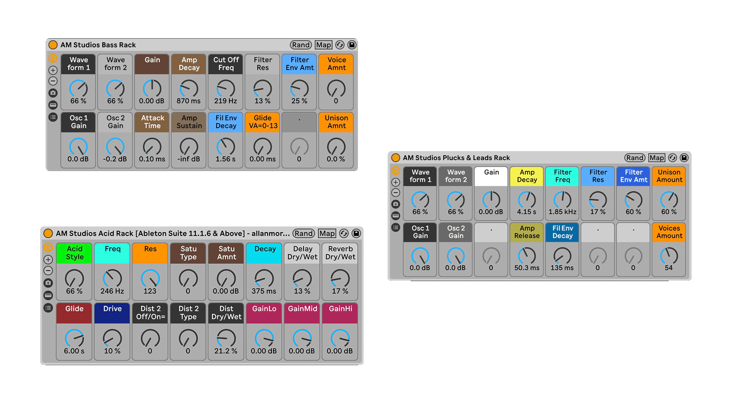Click the Map button on Acid Rack

[x=327, y=233]
